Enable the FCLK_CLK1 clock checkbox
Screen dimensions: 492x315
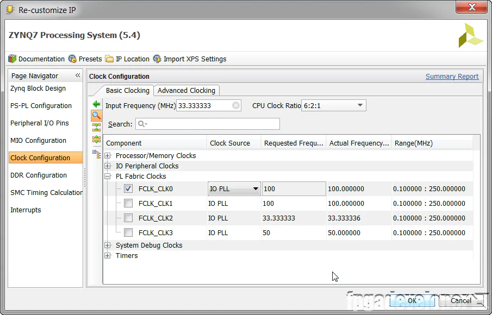[128, 203]
